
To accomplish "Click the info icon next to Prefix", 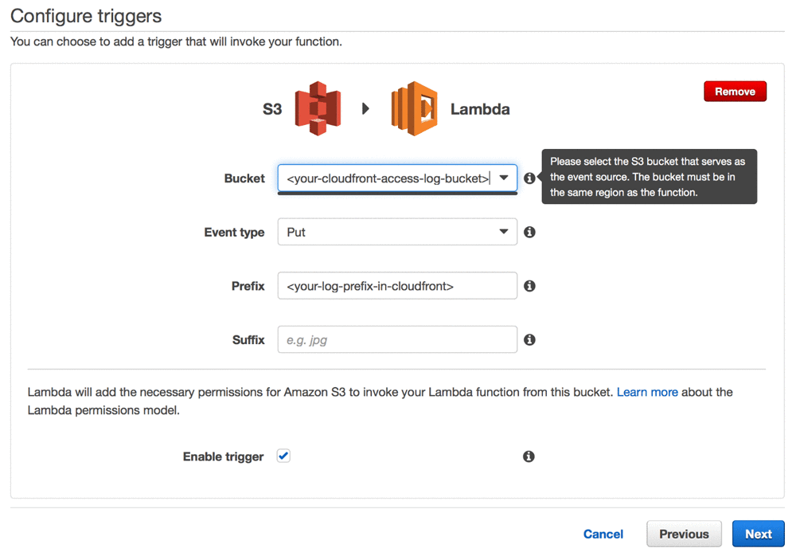I will [529, 286].
